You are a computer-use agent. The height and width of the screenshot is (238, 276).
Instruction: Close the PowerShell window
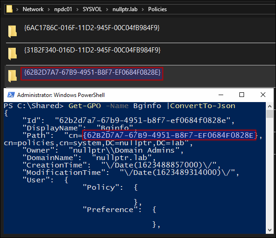(x=263, y=95)
